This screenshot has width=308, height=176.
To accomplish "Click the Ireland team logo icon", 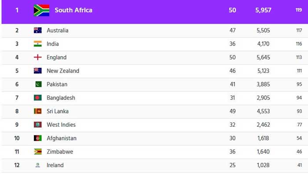I will (x=38, y=165).
